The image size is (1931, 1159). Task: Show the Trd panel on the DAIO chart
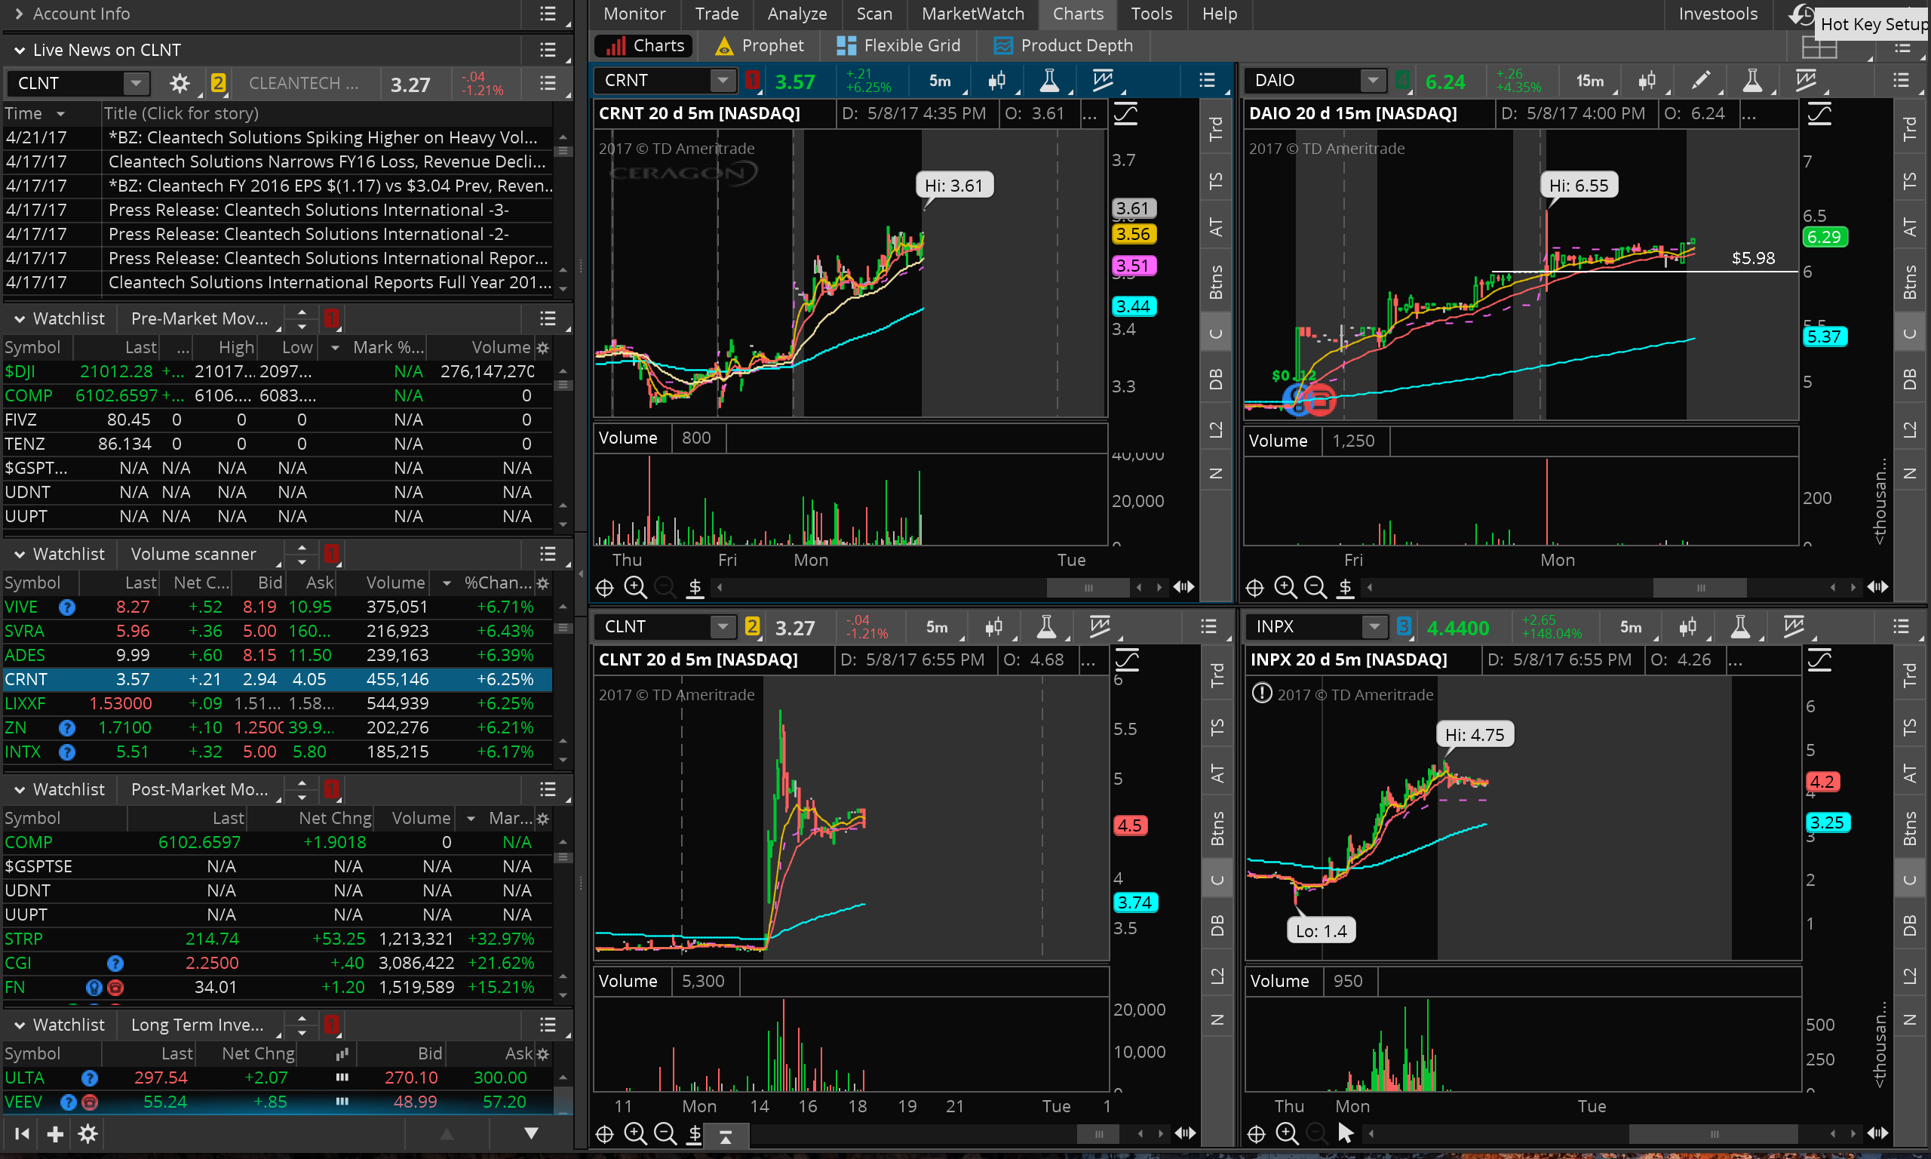coord(1910,129)
